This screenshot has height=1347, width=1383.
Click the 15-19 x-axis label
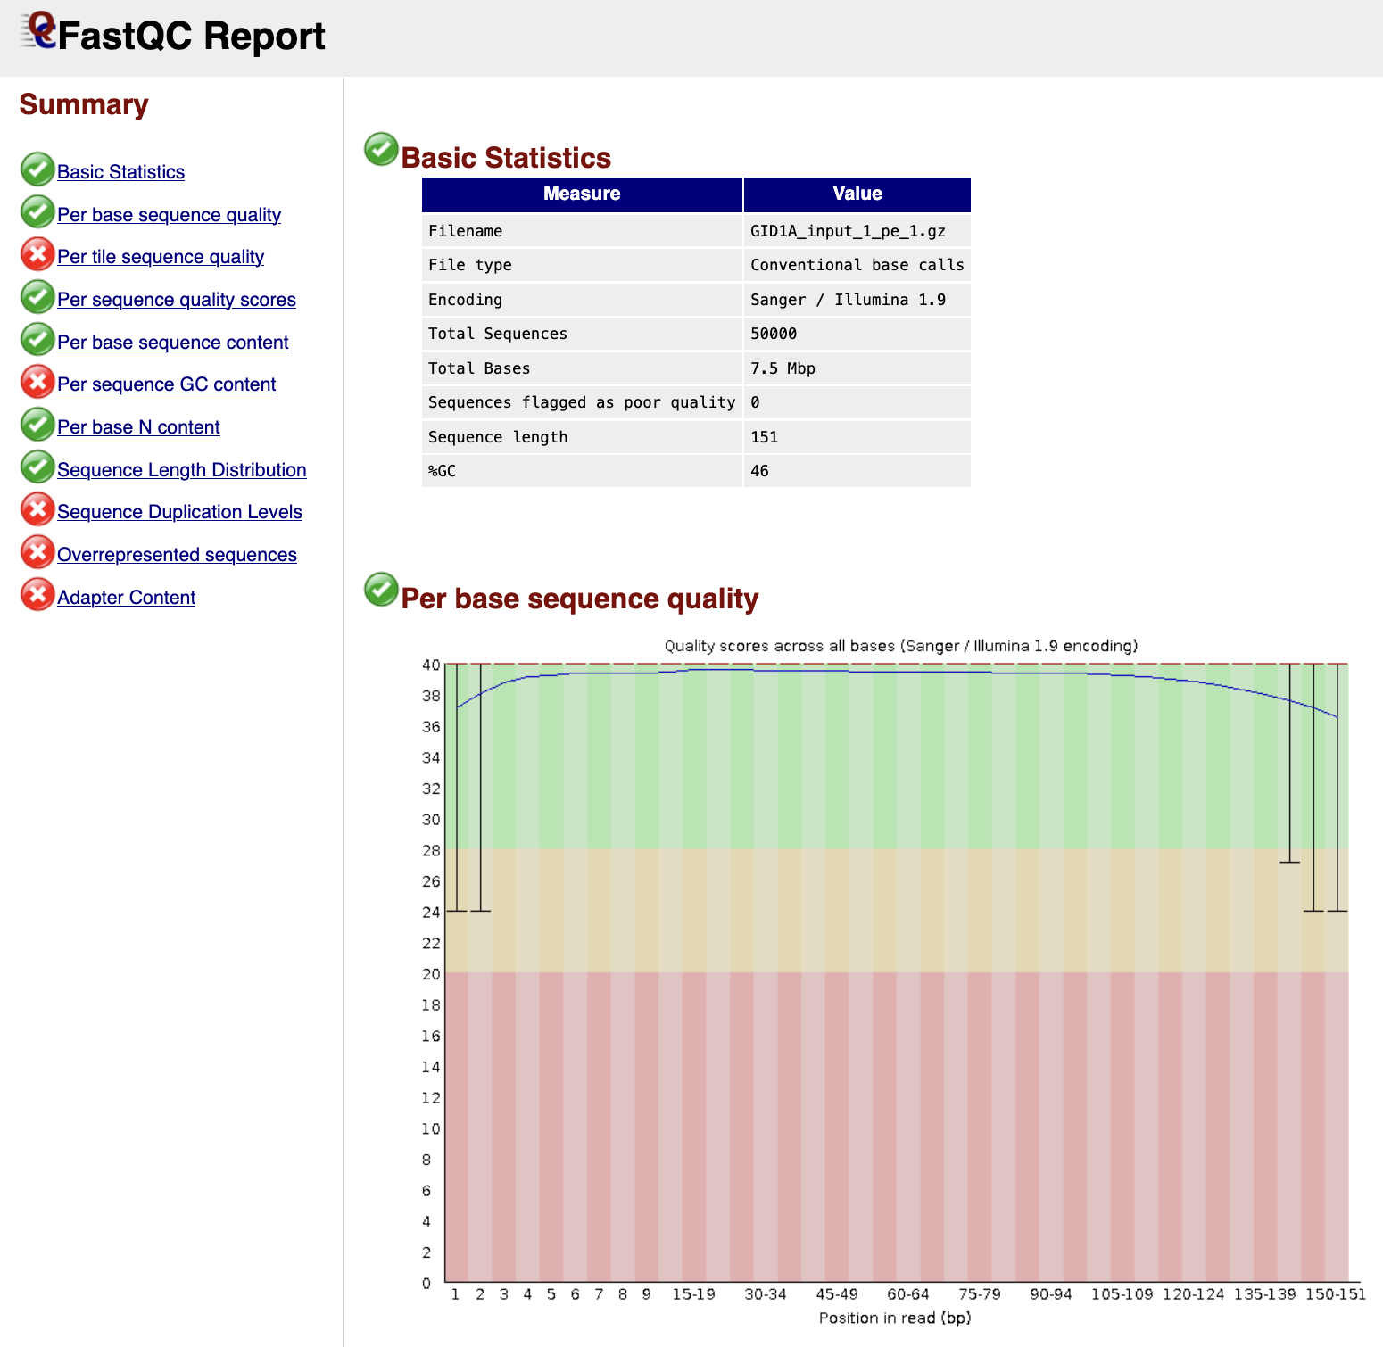click(x=693, y=1294)
